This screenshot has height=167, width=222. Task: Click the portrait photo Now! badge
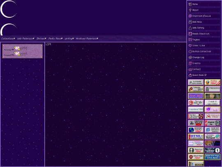[196, 150]
